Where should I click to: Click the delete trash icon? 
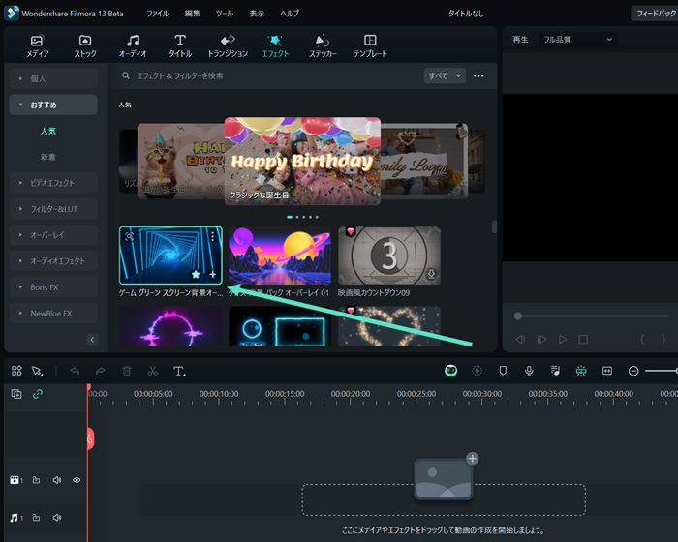[126, 371]
